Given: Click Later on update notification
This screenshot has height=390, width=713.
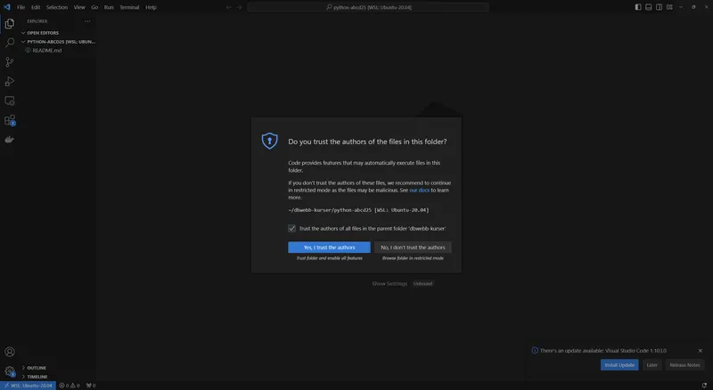Looking at the screenshot, I should (652, 365).
